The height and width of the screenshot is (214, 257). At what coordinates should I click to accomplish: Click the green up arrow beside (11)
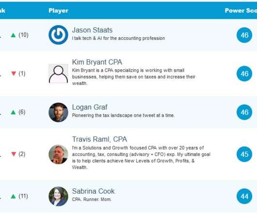pos(13,196)
